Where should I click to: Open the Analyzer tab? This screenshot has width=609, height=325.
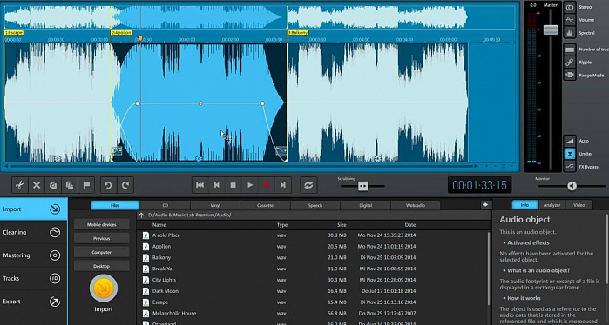coord(551,205)
